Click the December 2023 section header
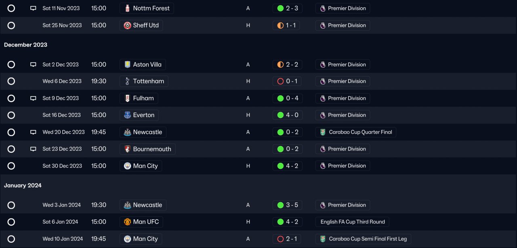The image size is (517, 248). point(25,45)
